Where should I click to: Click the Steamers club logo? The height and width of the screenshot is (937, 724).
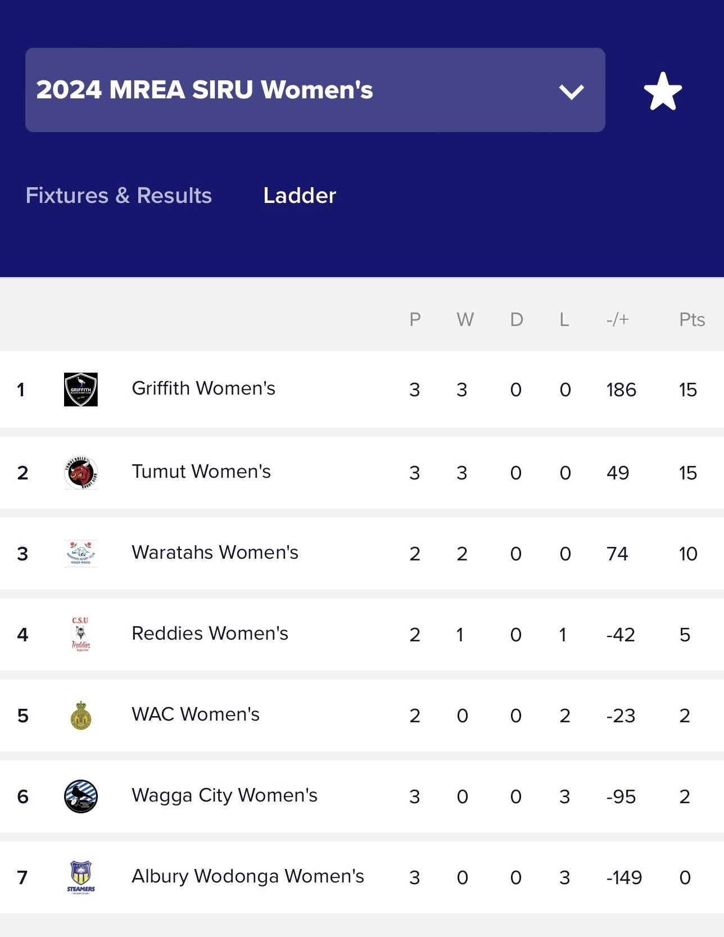[x=81, y=877]
